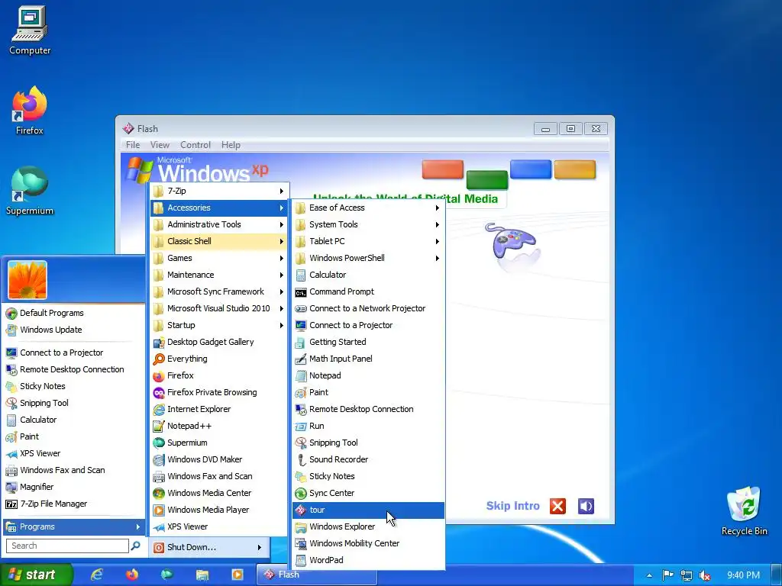Expand the 7-Zip programs folder
The image size is (782, 586).
pyautogui.click(x=219, y=191)
